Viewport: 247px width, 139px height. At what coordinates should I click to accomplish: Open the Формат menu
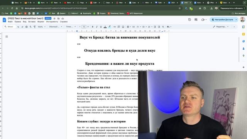click(x=41, y=22)
